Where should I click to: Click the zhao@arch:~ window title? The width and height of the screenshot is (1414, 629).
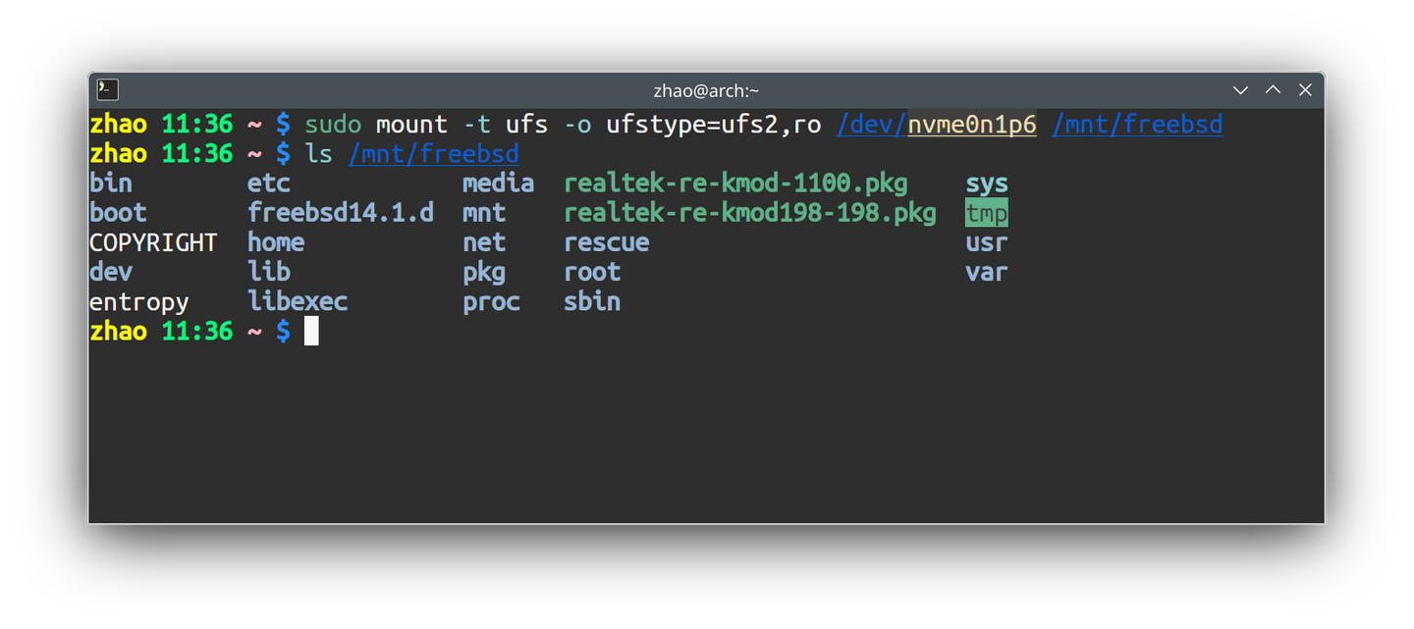click(706, 90)
